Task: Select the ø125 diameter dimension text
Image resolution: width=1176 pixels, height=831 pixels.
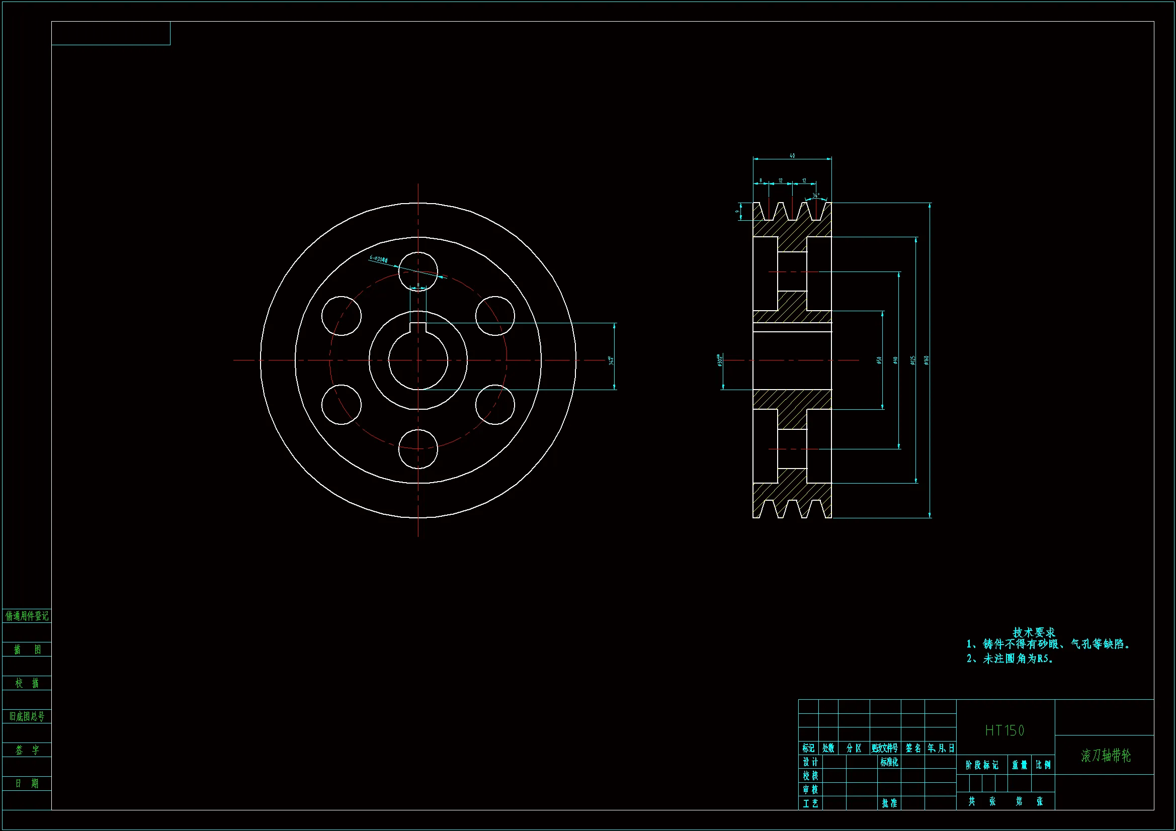Action: (x=912, y=360)
